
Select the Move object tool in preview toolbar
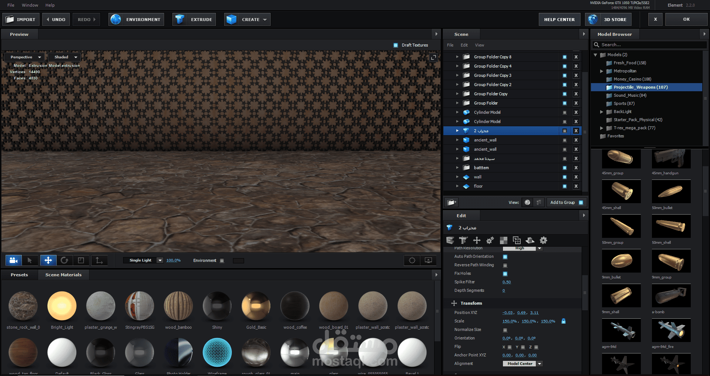48,260
